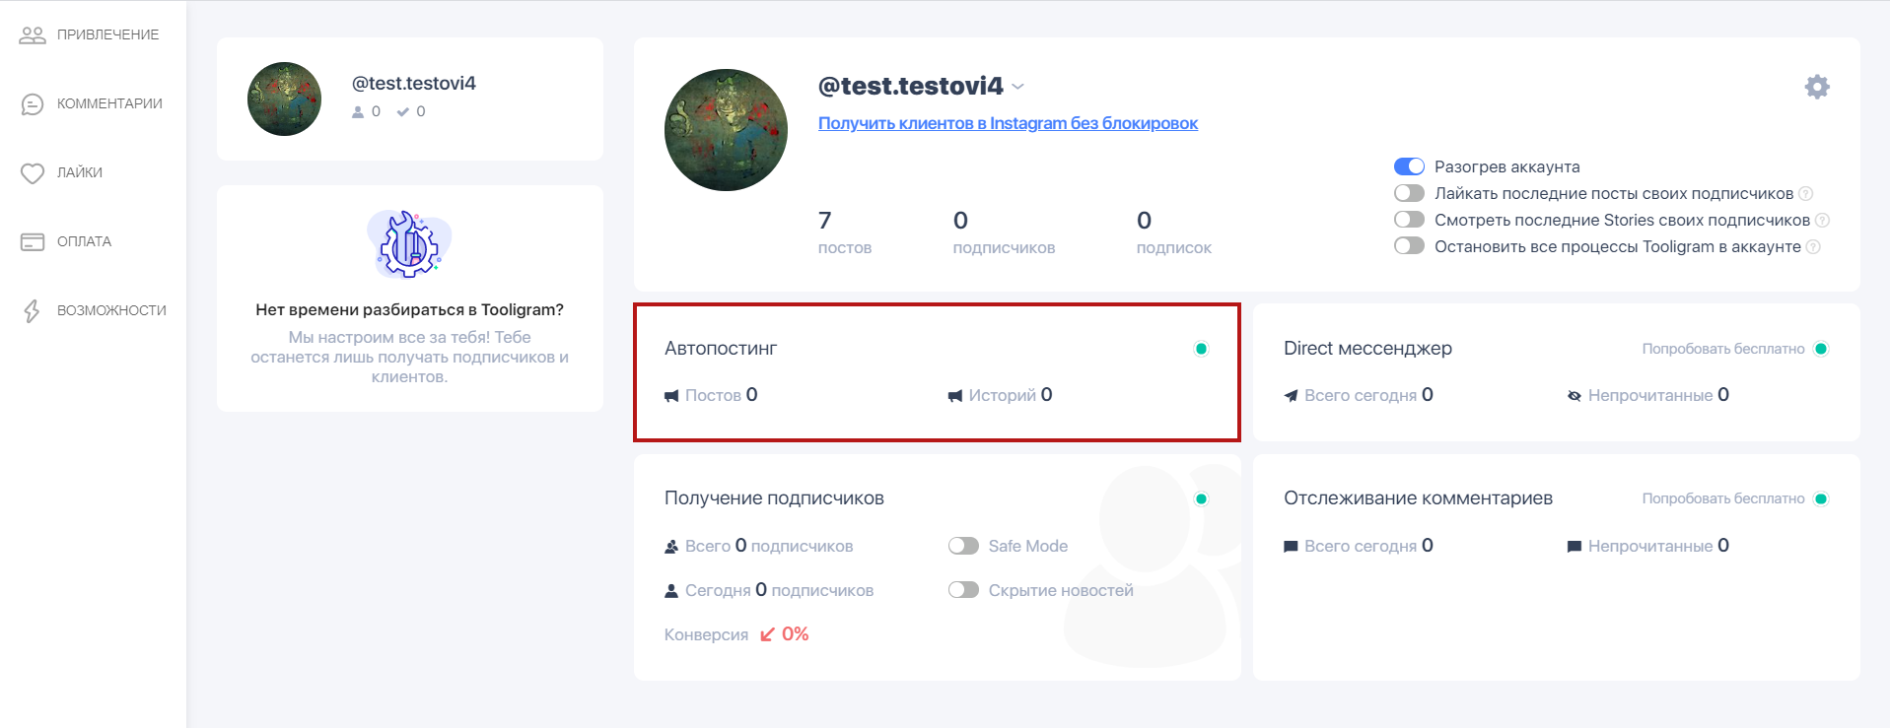The height and width of the screenshot is (728, 1890).
Task: Click the Автопостинг green status dot
Action: [x=1201, y=349]
